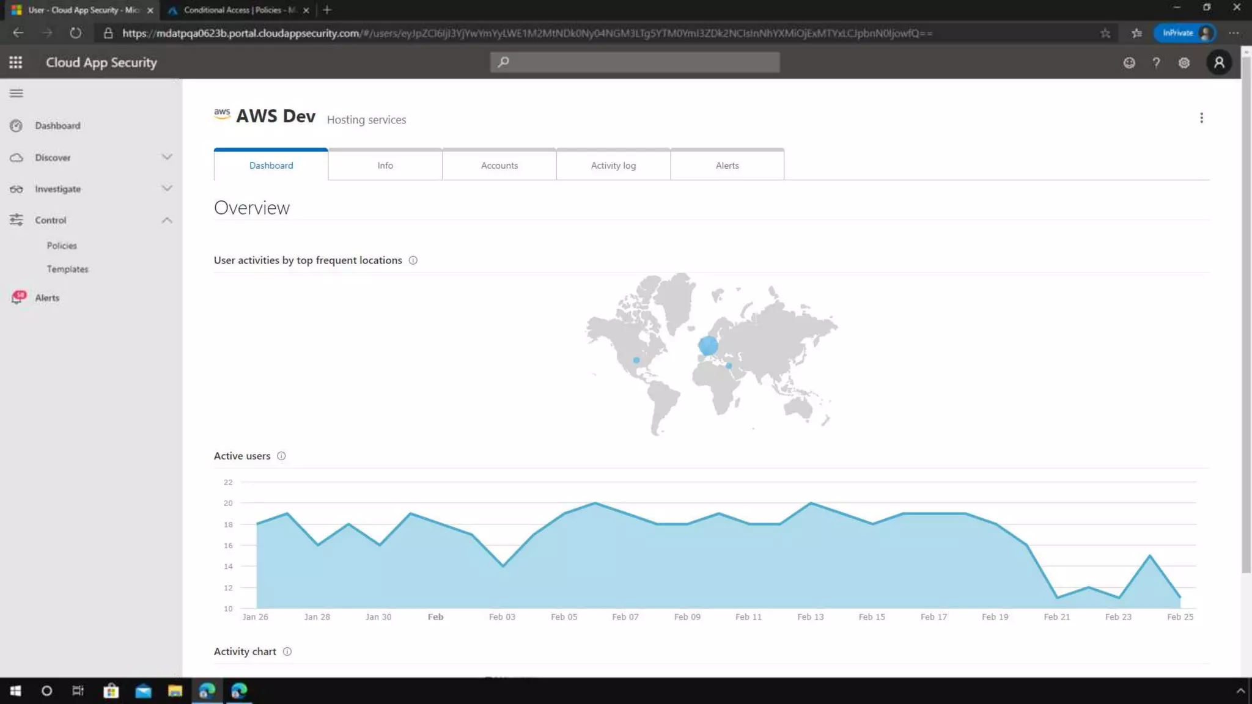Expand the Investigate menu chevron

tap(167, 188)
